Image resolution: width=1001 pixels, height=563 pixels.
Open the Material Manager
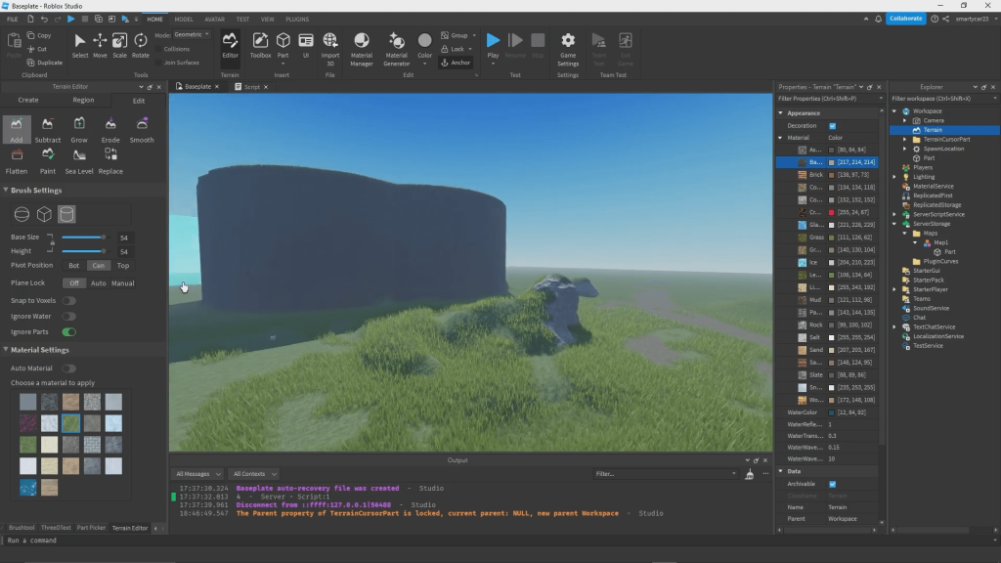tap(362, 49)
